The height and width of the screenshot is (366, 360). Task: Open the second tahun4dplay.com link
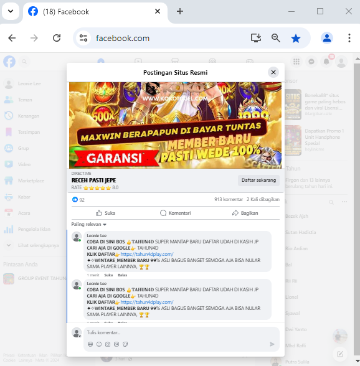[147, 302]
